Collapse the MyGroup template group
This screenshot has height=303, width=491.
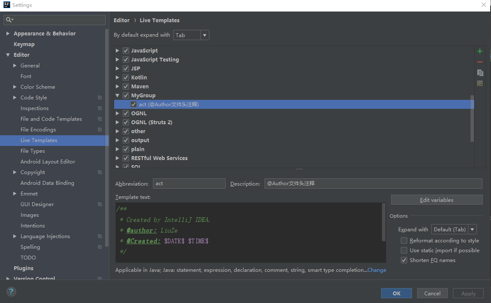117,95
